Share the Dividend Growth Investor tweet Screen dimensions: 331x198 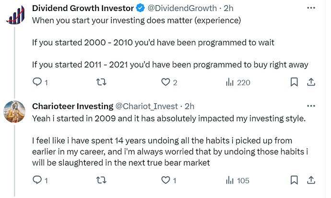click(x=311, y=82)
